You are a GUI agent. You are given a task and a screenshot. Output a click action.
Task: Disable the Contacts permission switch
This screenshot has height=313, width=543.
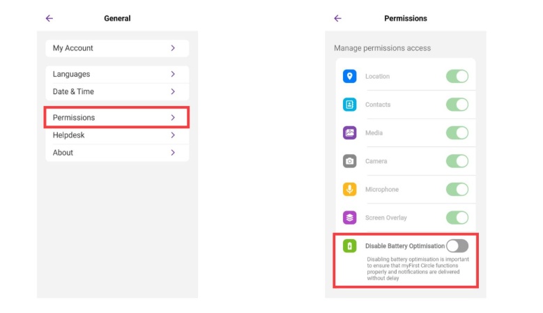click(457, 105)
